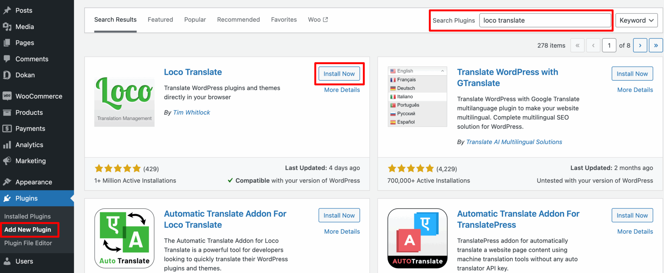
Task: Open the Favorites plugins tab
Action: [x=284, y=20]
